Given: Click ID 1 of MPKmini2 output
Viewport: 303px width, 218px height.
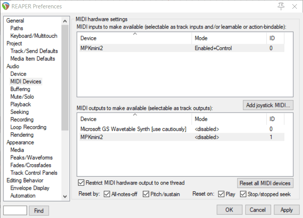Looking at the screenshot, I should [x=271, y=137].
